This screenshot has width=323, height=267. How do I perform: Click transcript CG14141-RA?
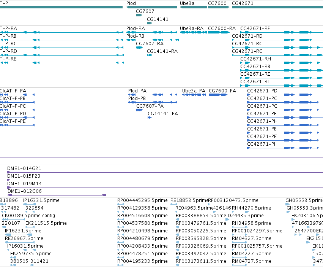tap(162, 51)
